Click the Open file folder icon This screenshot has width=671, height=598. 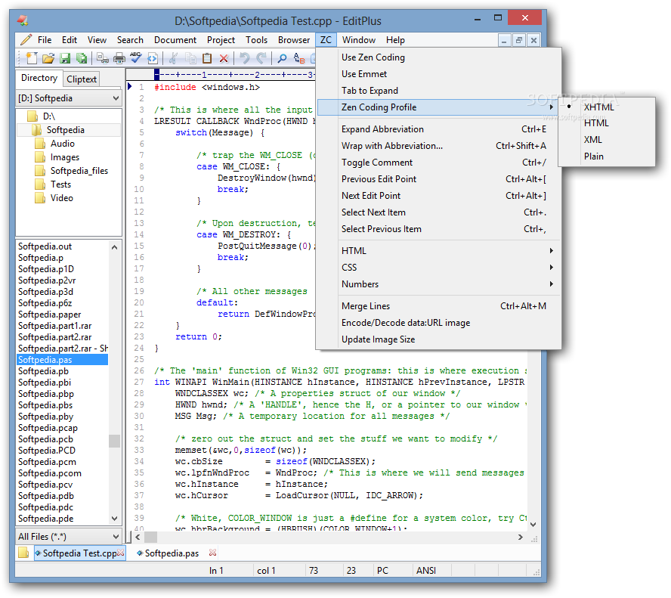tap(48, 57)
